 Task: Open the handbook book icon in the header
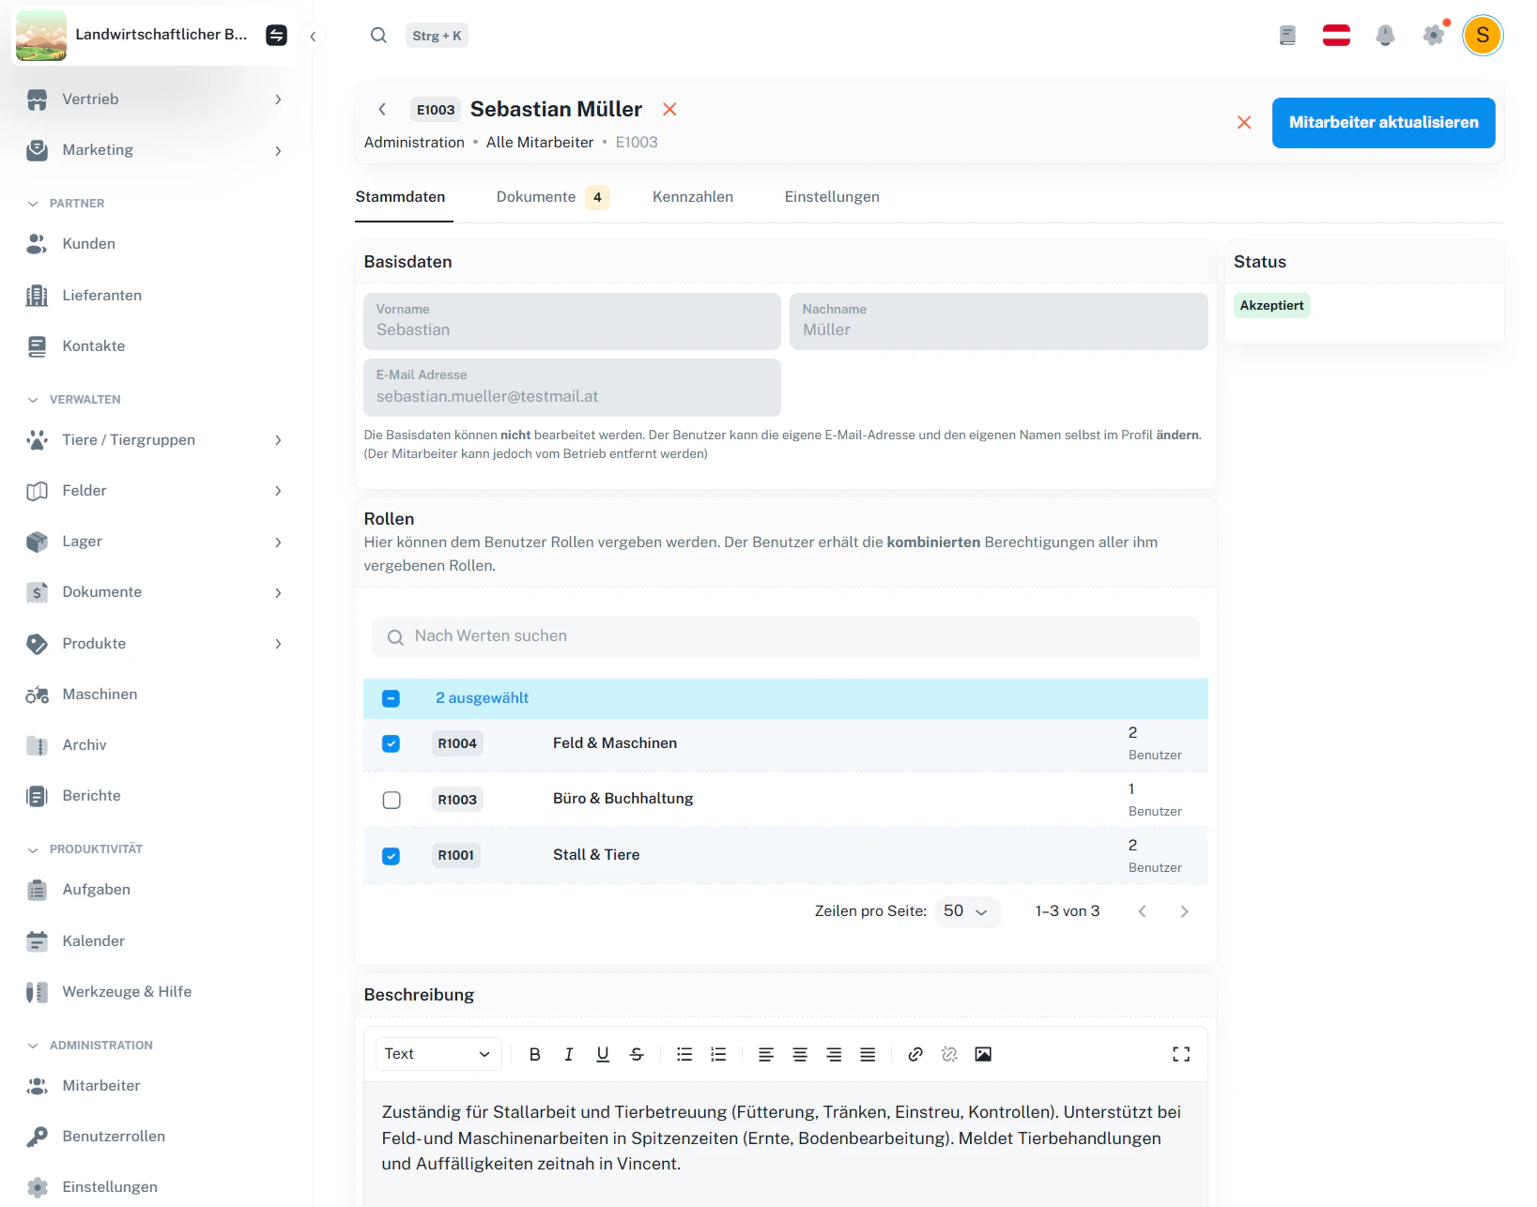tap(1287, 36)
